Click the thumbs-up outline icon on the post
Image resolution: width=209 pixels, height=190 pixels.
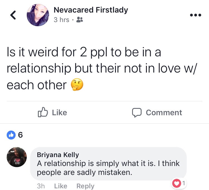(x=43, y=112)
